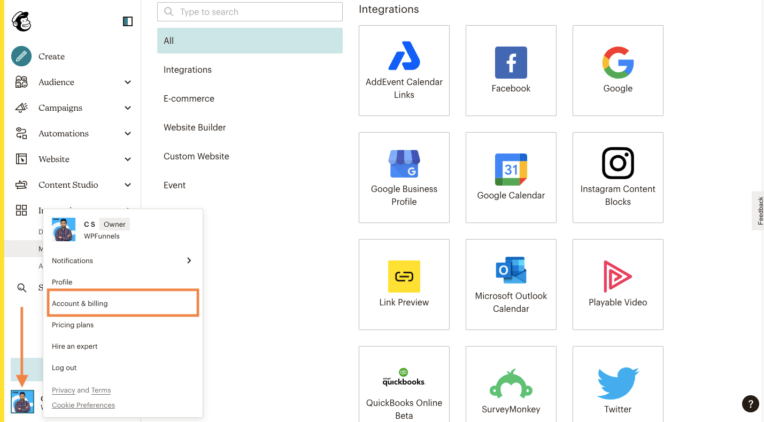
Task: Expand the Campaigns menu chevron
Action: [x=128, y=108]
